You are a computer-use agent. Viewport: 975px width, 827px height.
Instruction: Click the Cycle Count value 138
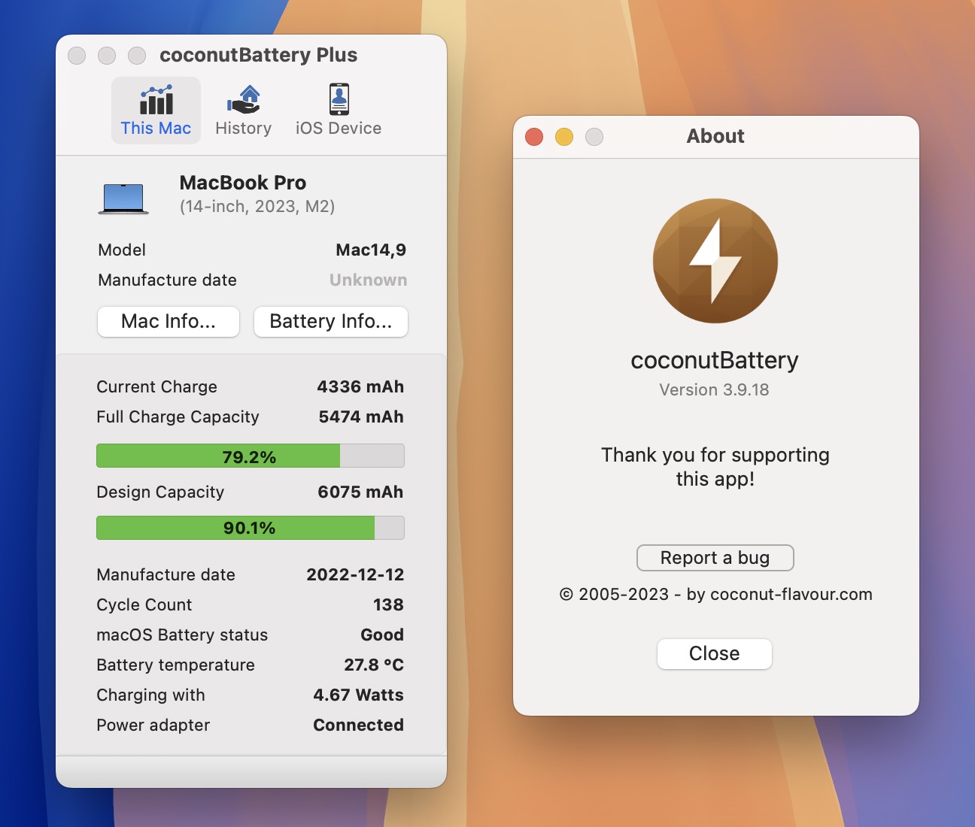coord(388,605)
